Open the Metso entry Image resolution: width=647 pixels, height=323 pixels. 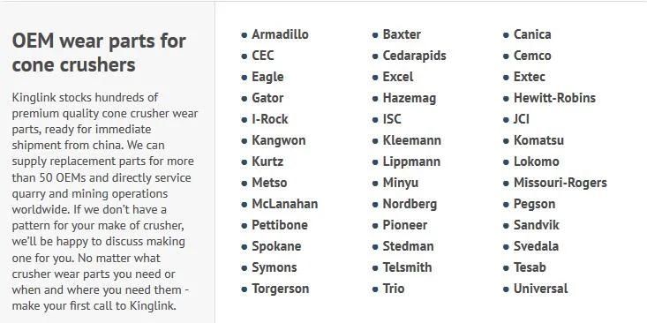click(x=269, y=183)
